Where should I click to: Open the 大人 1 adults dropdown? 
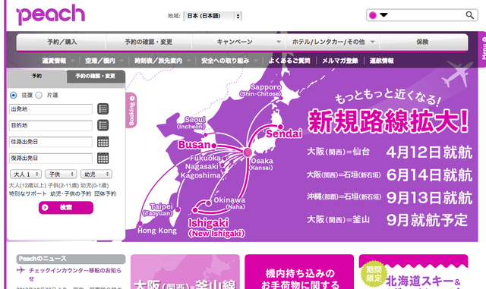26,174
